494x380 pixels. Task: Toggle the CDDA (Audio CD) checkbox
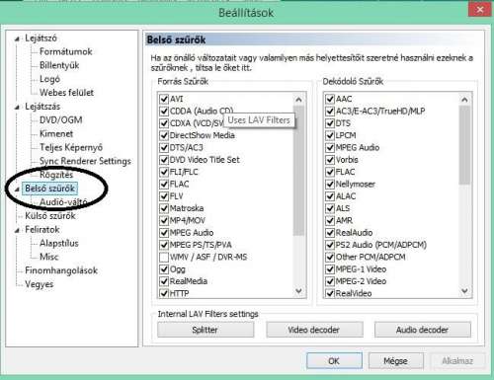tap(164, 111)
